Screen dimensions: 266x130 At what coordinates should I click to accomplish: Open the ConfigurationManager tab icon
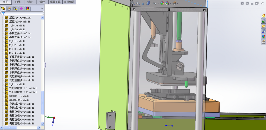click(15, 9)
